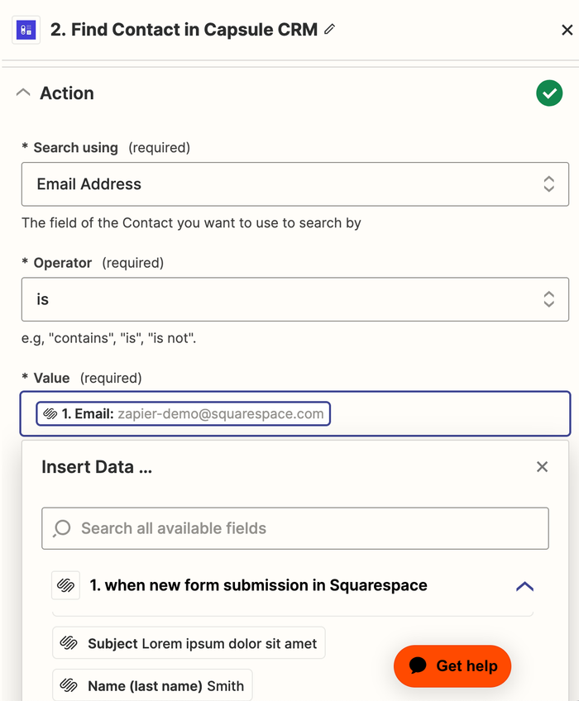Click the Value field label
Image resolution: width=579 pixels, height=701 pixels.
pos(51,379)
